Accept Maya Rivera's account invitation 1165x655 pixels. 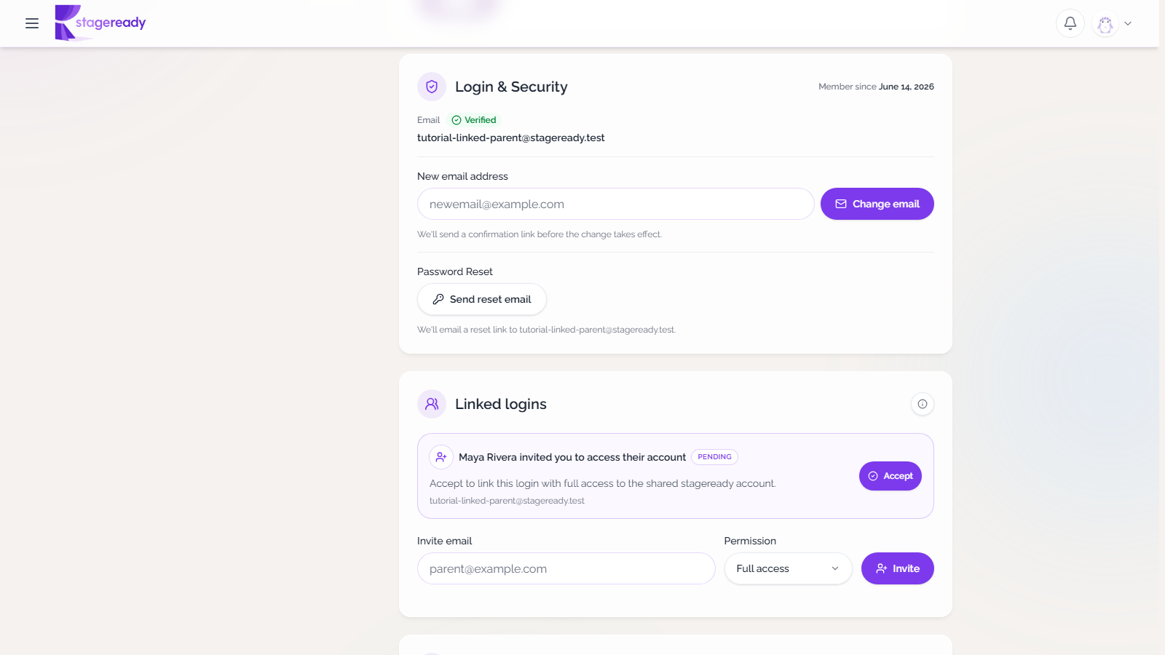pos(890,476)
